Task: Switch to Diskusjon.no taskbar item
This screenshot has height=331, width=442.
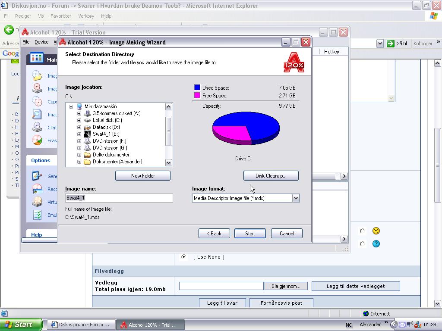Action: click(x=81, y=325)
